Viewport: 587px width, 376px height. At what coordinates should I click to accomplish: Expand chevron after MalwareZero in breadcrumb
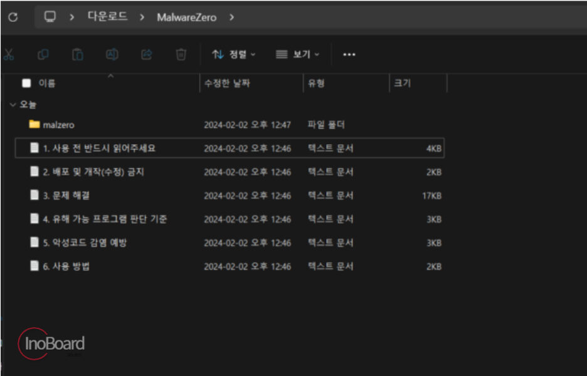coord(232,17)
